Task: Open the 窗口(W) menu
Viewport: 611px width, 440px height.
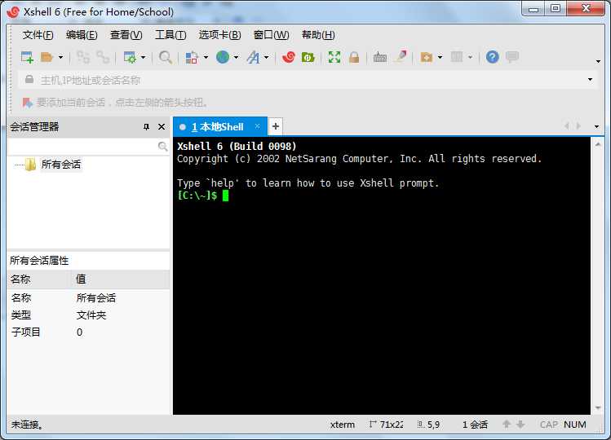Action: (x=271, y=35)
